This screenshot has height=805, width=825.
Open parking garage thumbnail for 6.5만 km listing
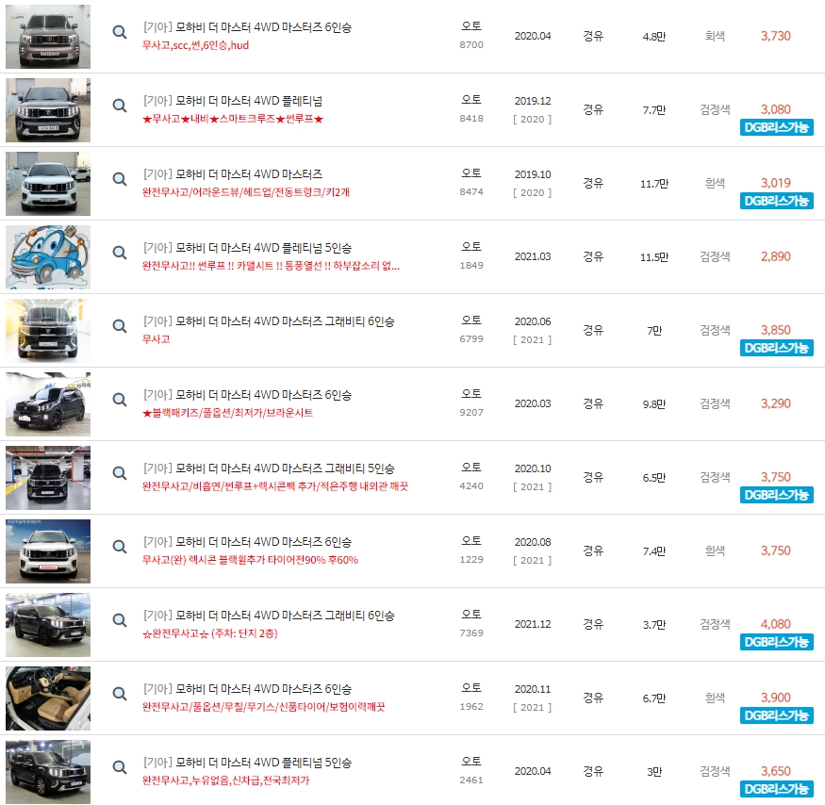(x=48, y=478)
